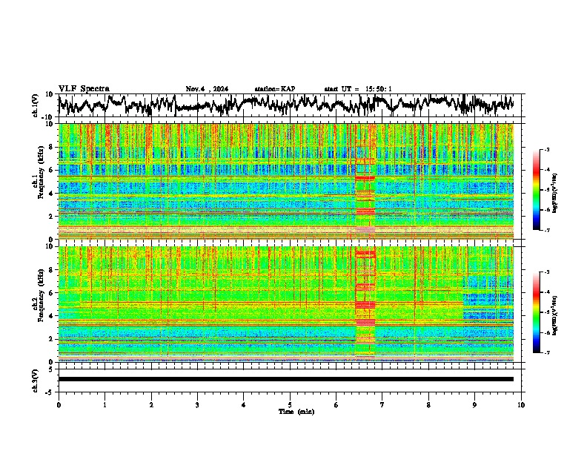Click the '8' kHz tick on ch.1 frequency axis
This screenshot has height=454, width=587.
click(52, 147)
